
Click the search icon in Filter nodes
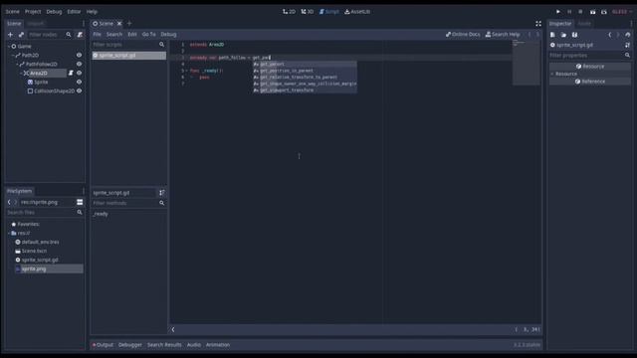[69, 35]
